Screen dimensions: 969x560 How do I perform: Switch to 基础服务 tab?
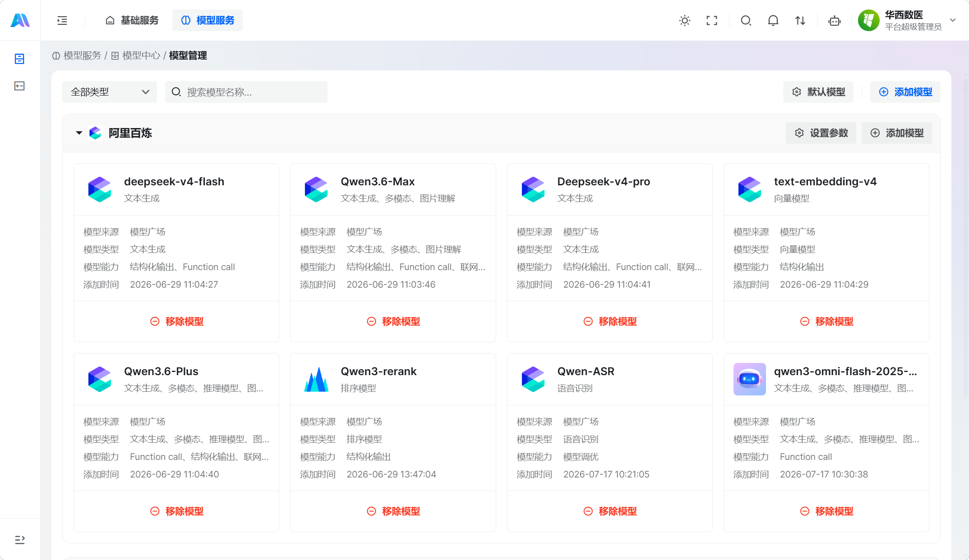click(132, 20)
